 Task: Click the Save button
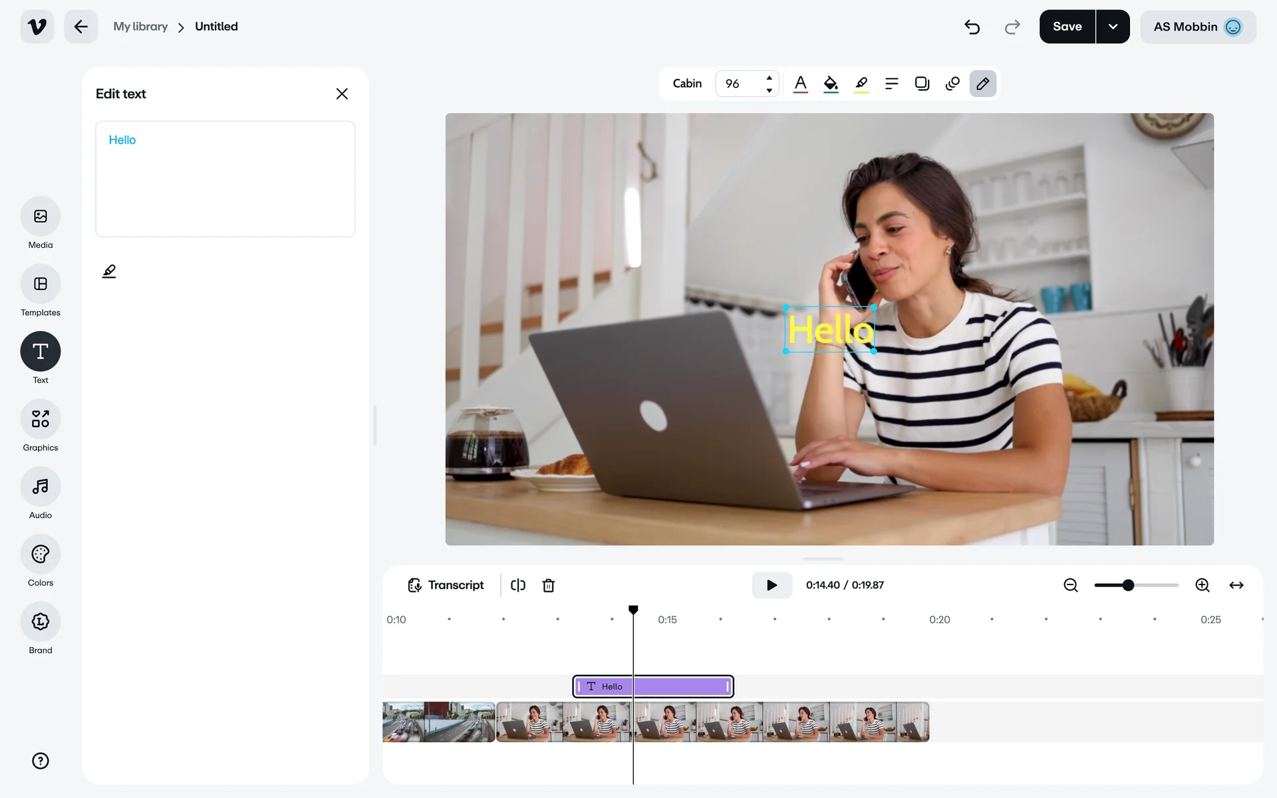pos(1067,27)
